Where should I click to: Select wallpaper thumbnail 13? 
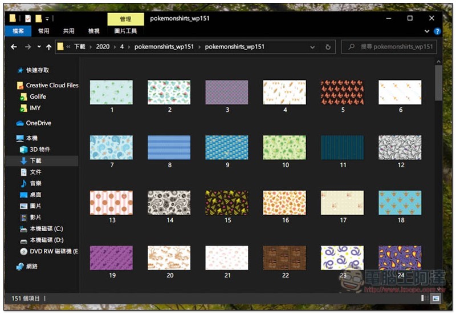(111, 203)
